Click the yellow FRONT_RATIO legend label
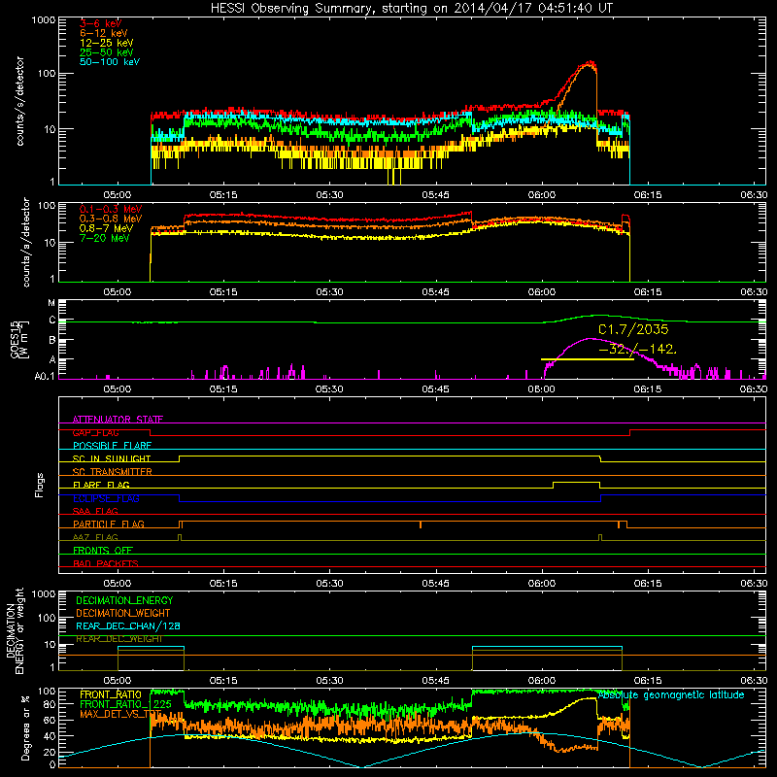 coord(111,694)
